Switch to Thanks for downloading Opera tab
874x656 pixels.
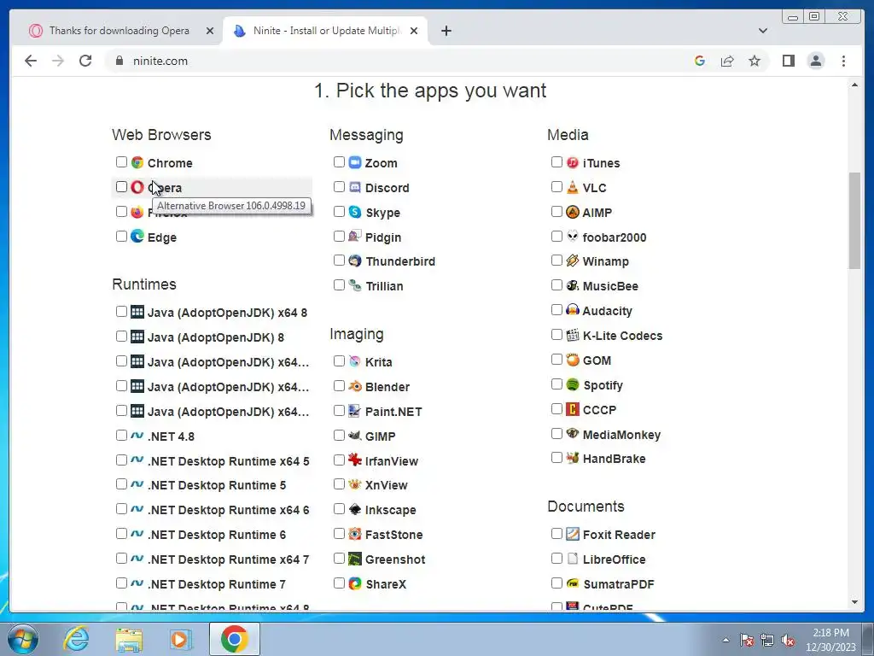click(120, 31)
